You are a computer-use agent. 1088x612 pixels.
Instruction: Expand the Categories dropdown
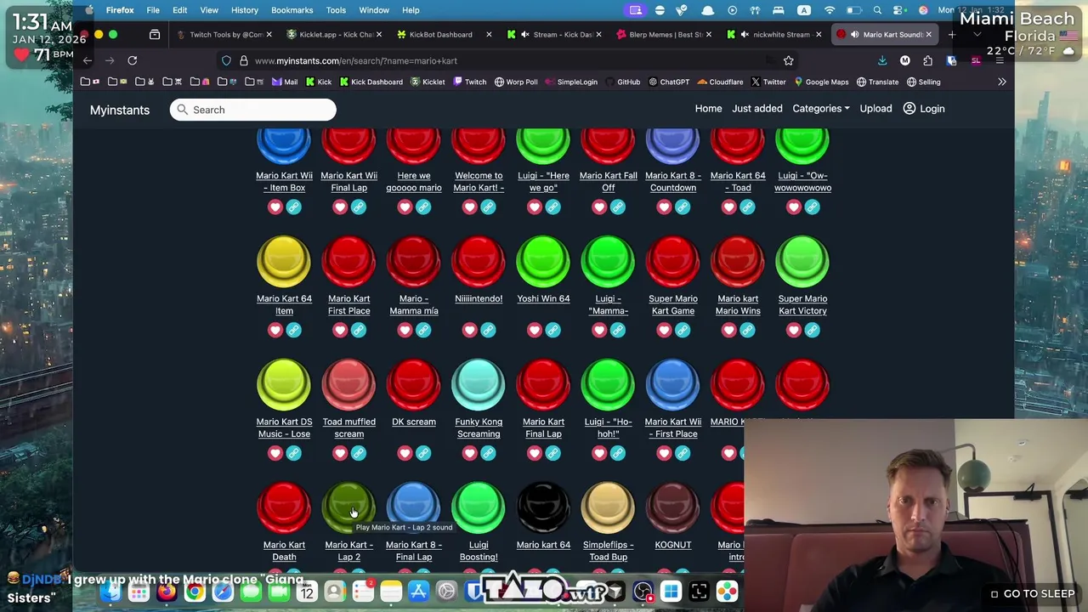point(821,109)
